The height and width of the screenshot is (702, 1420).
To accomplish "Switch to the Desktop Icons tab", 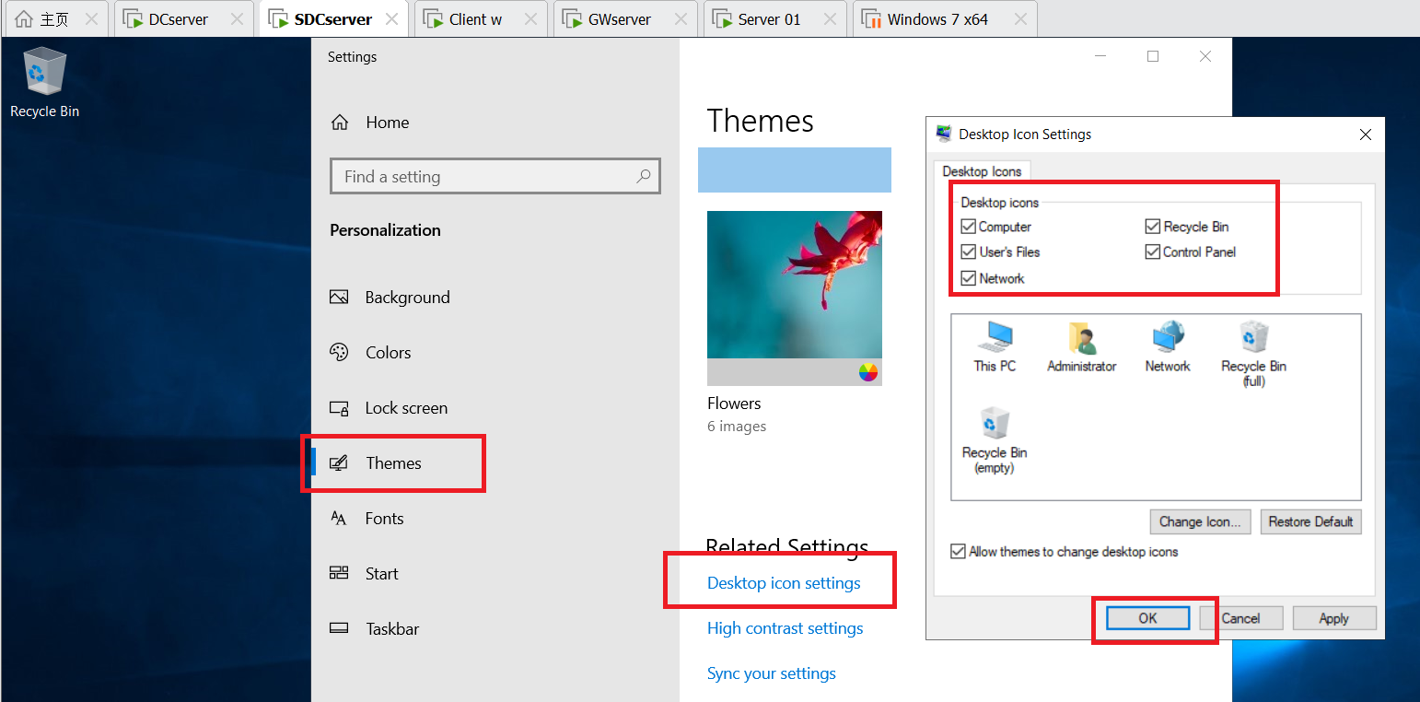I will [x=983, y=170].
